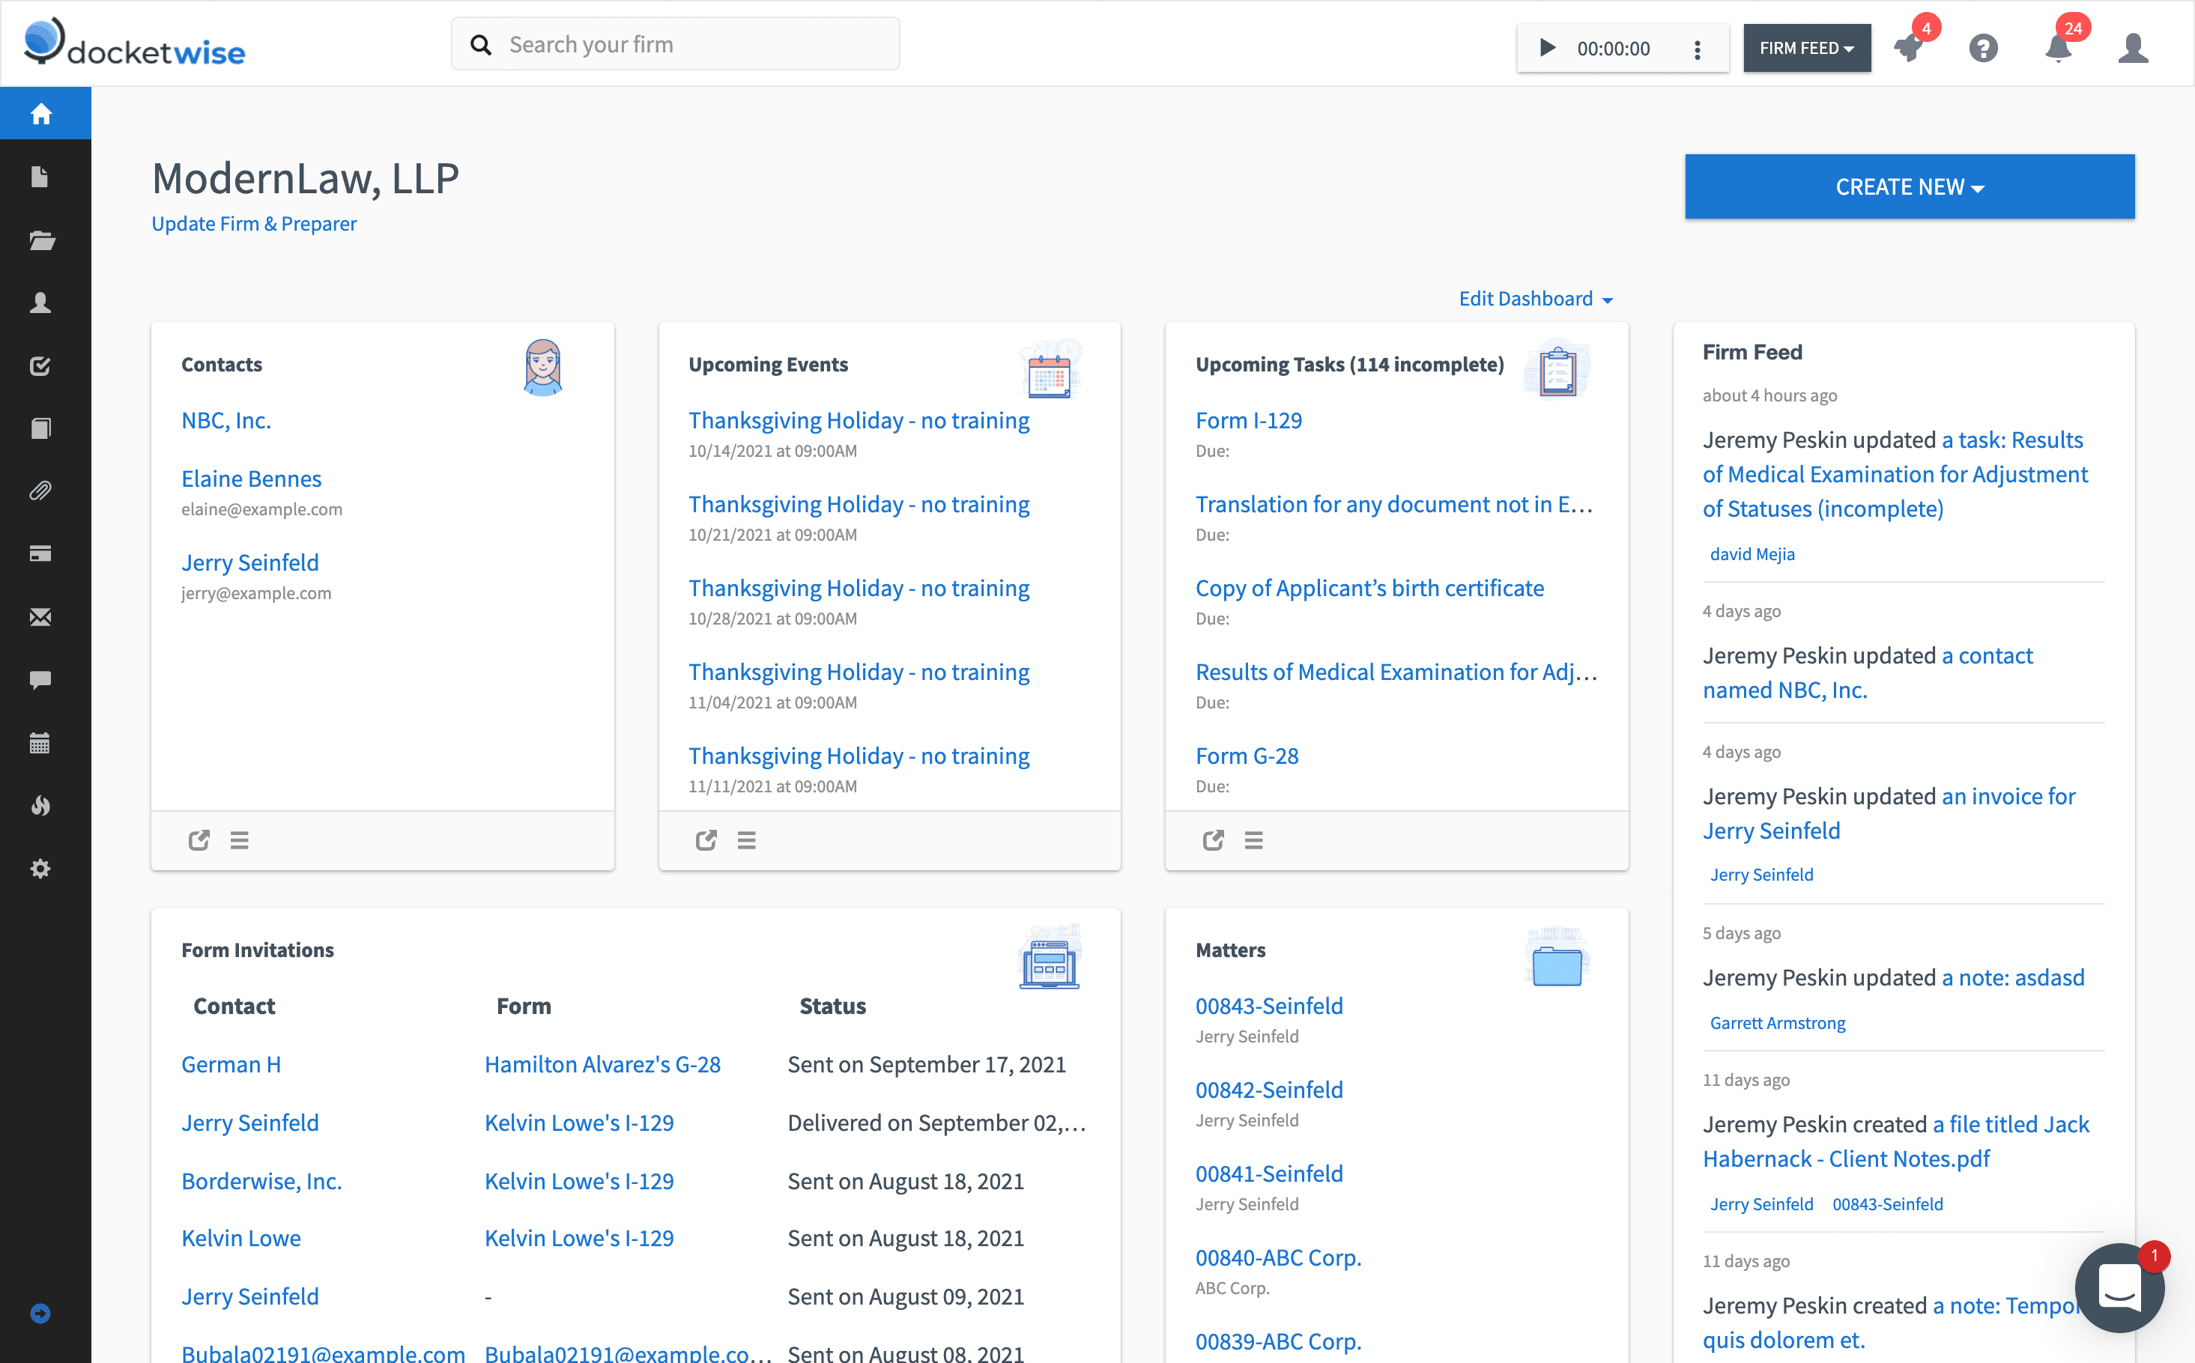Open the timer's three-dot overflow menu
The image size is (2195, 1363).
1699,48
